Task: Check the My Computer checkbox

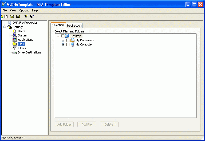Action: click(x=68, y=44)
